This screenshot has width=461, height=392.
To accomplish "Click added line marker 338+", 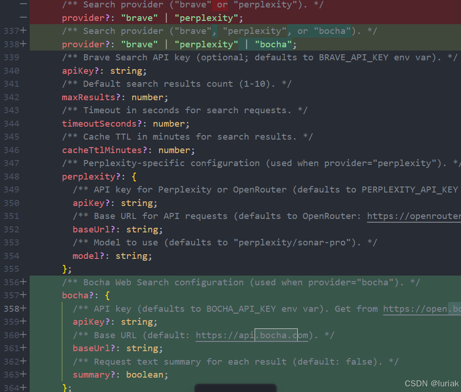I will pos(15,44).
